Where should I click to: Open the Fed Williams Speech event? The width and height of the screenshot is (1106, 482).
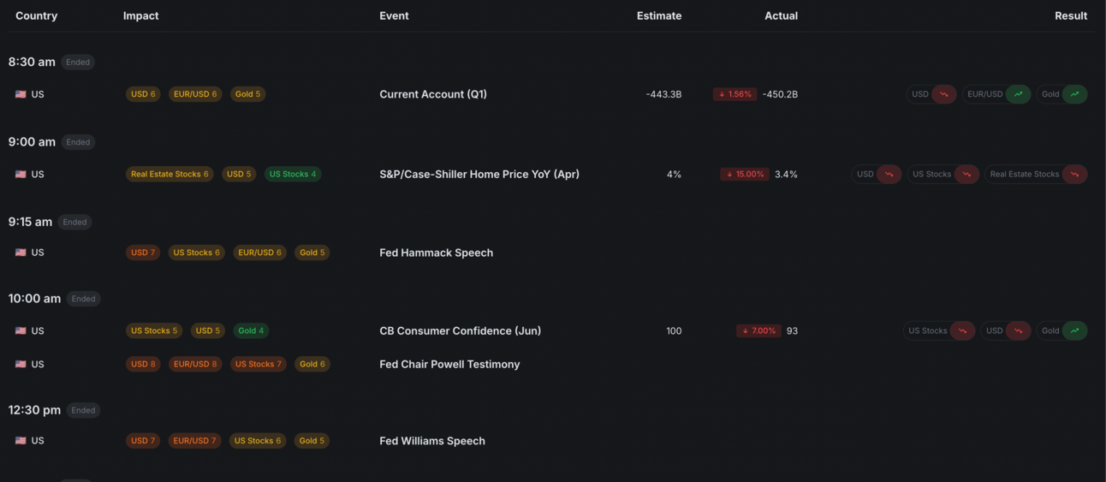[x=432, y=441]
